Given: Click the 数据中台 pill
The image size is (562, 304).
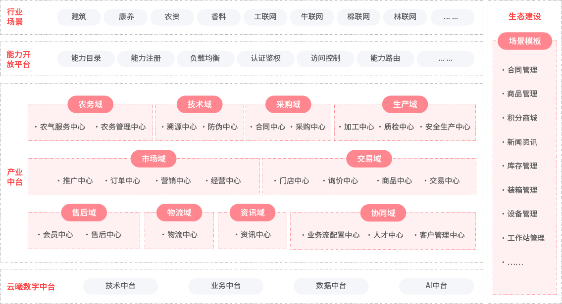Looking at the screenshot, I should pyautogui.click(x=331, y=286).
